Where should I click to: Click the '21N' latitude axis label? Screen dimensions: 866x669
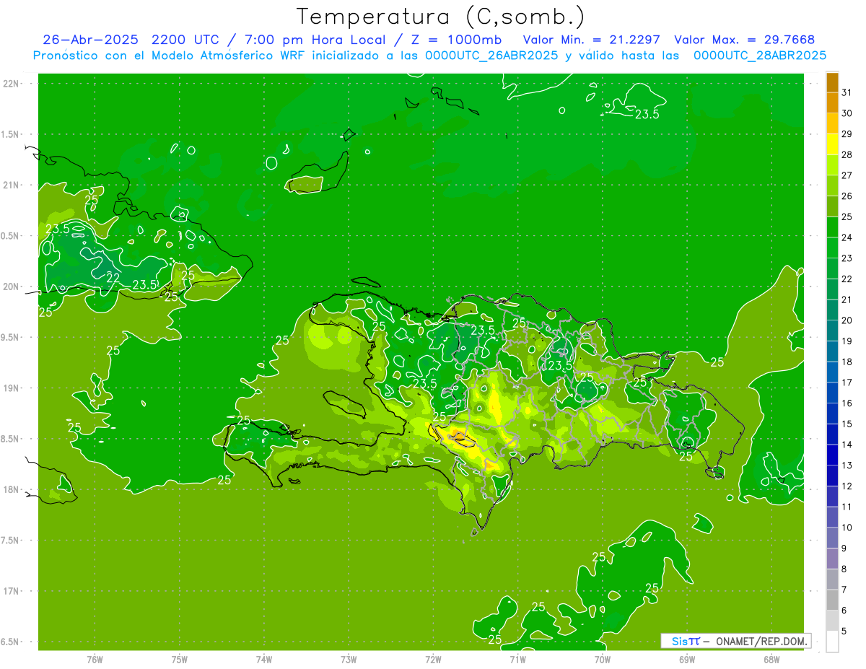tap(12, 185)
